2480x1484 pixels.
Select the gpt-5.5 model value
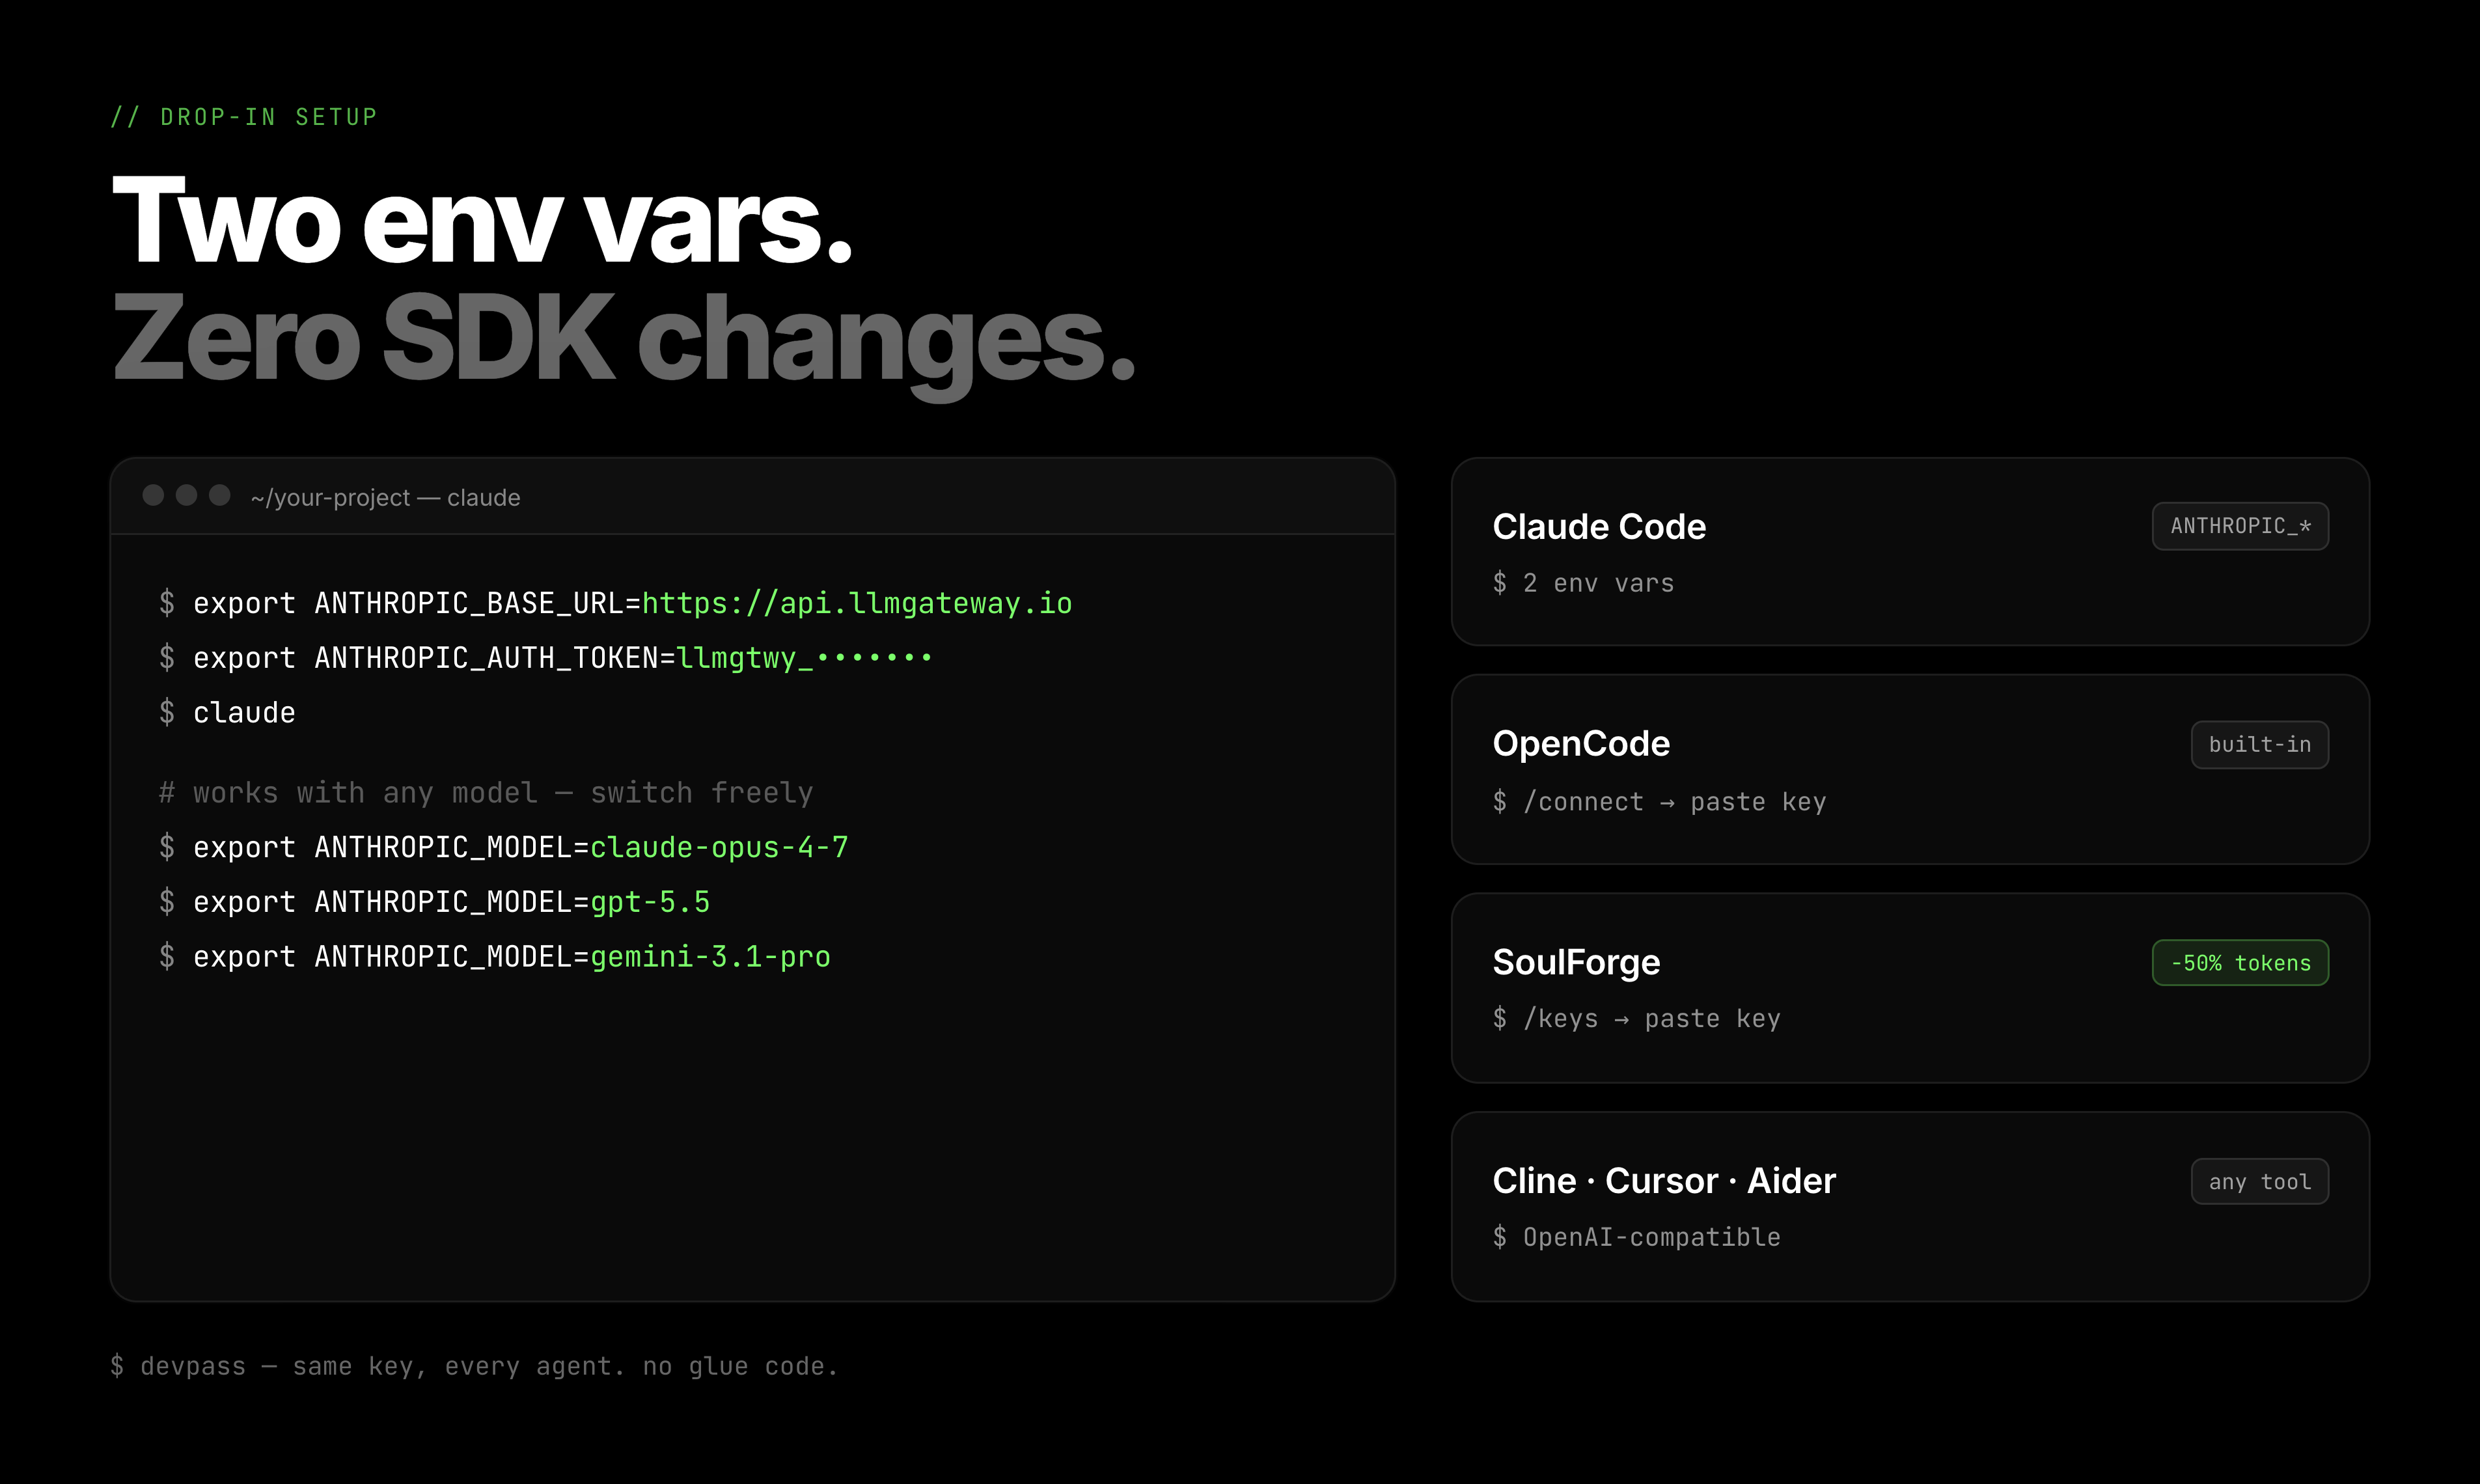[650, 902]
